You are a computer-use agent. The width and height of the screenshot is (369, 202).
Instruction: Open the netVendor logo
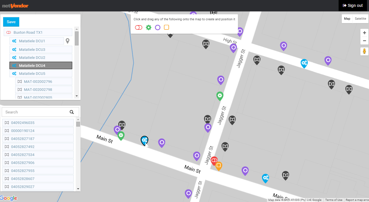tap(15, 6)
